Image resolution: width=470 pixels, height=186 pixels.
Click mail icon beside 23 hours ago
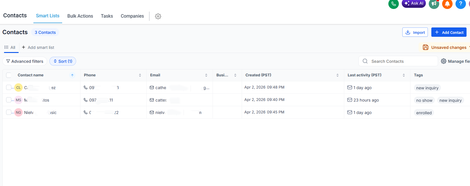point(350,100)
